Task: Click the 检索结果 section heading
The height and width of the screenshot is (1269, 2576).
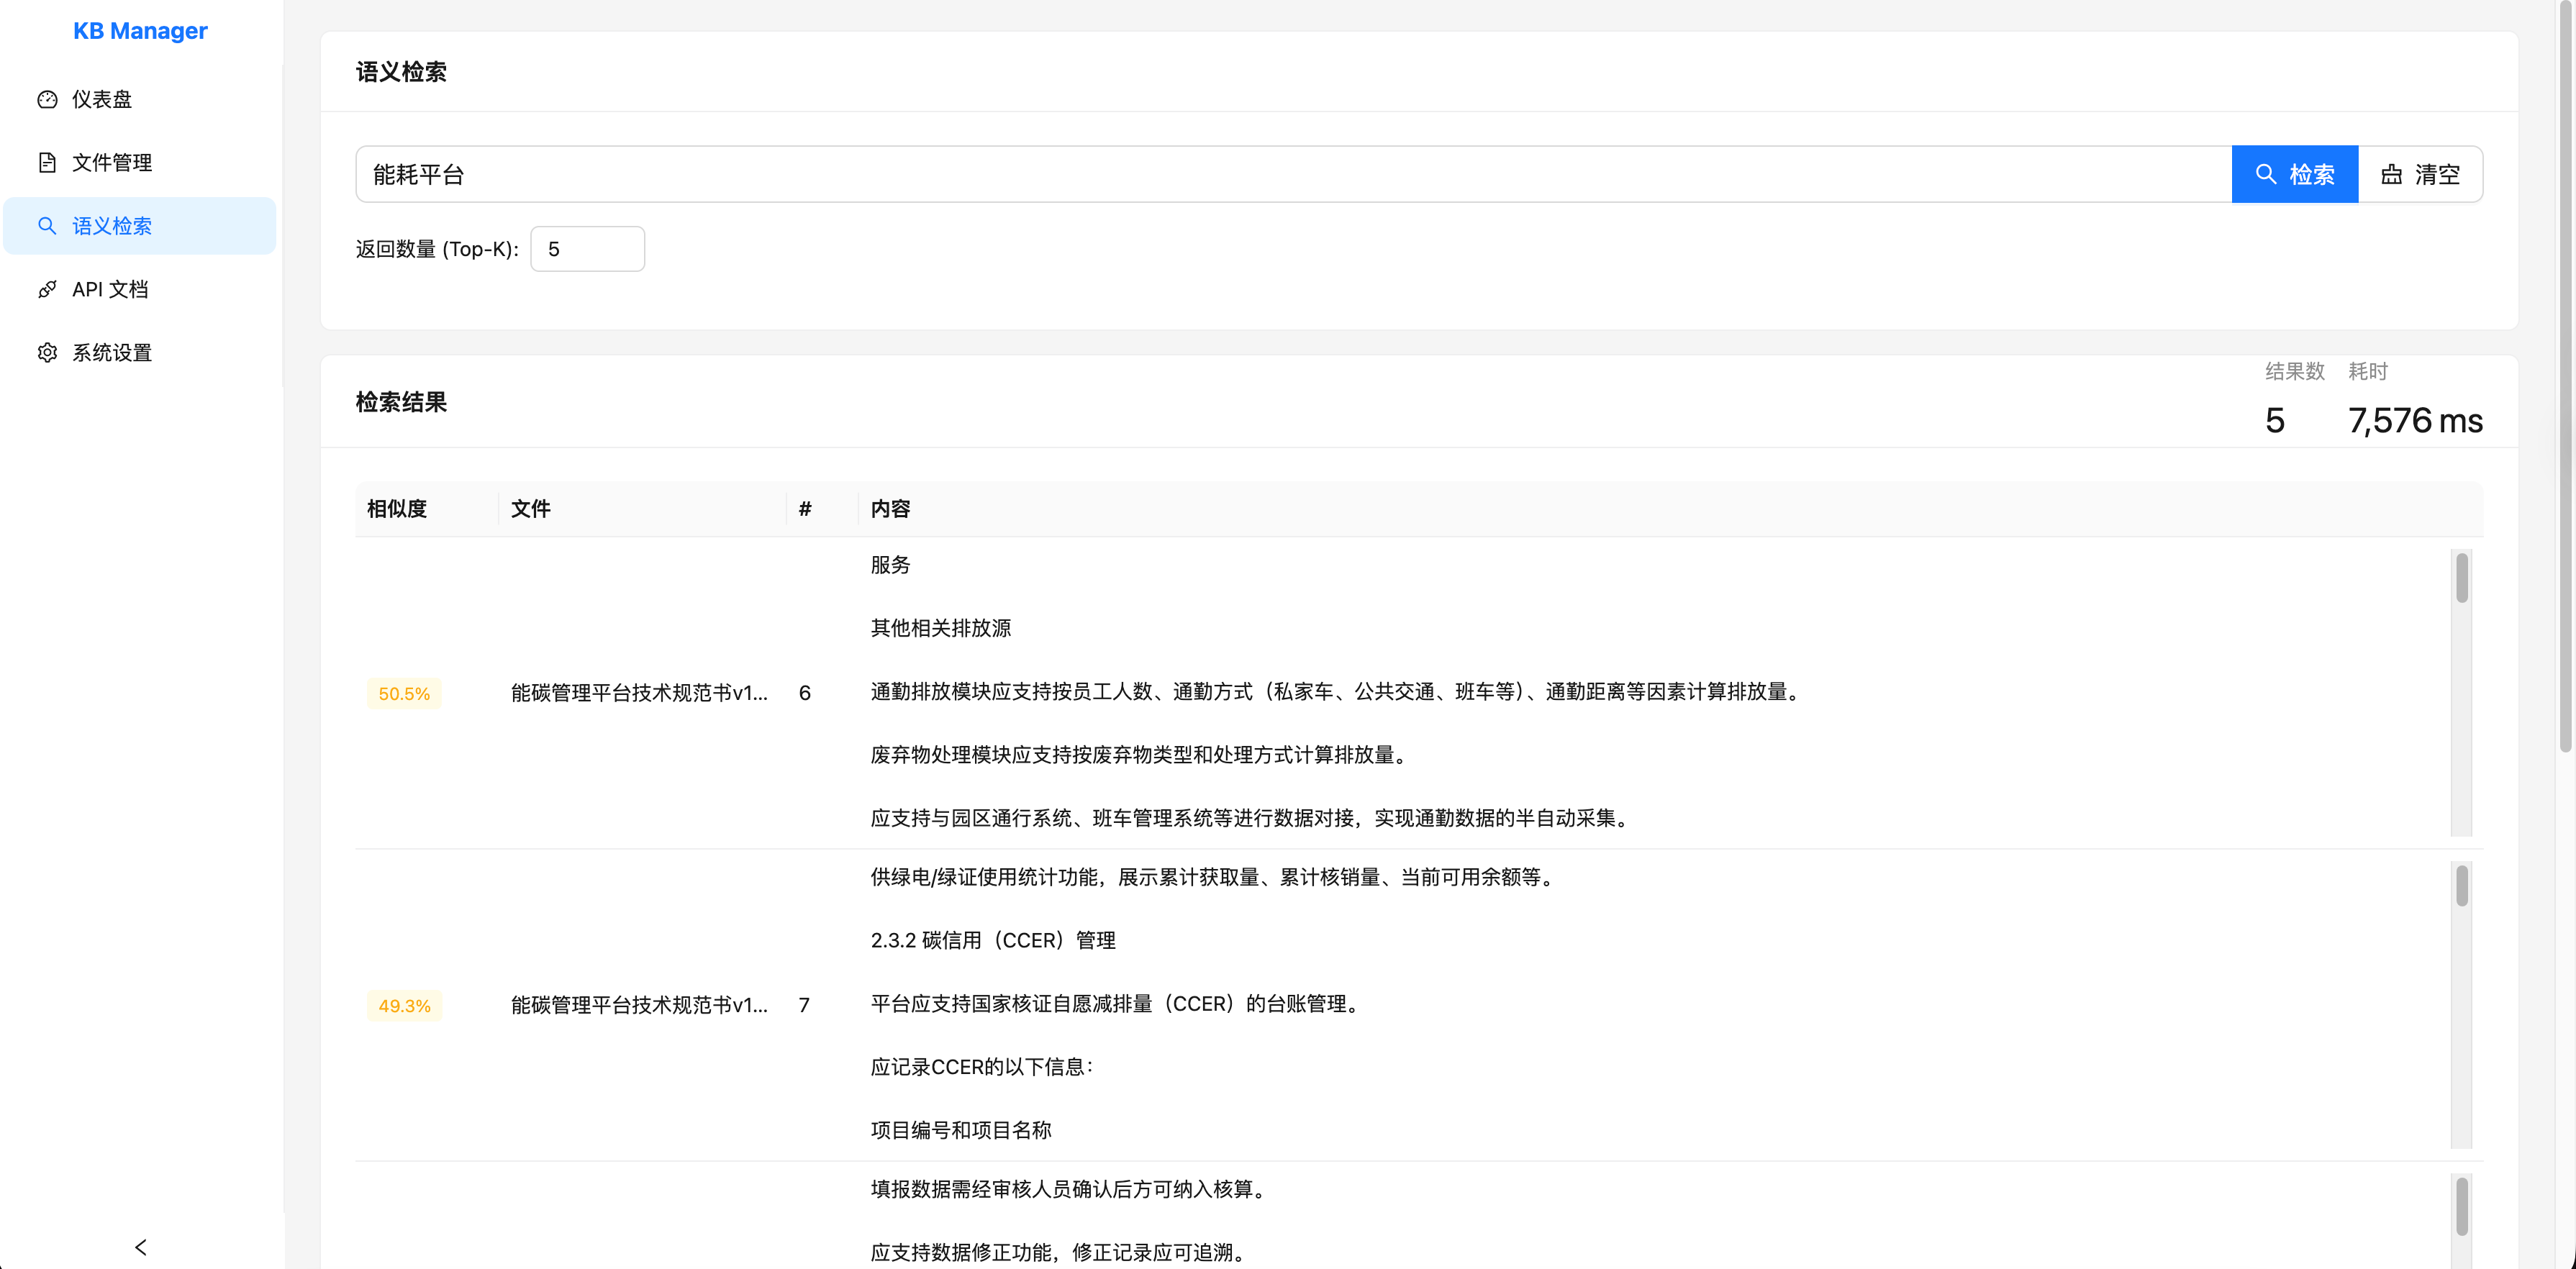Action: (401, 402)
